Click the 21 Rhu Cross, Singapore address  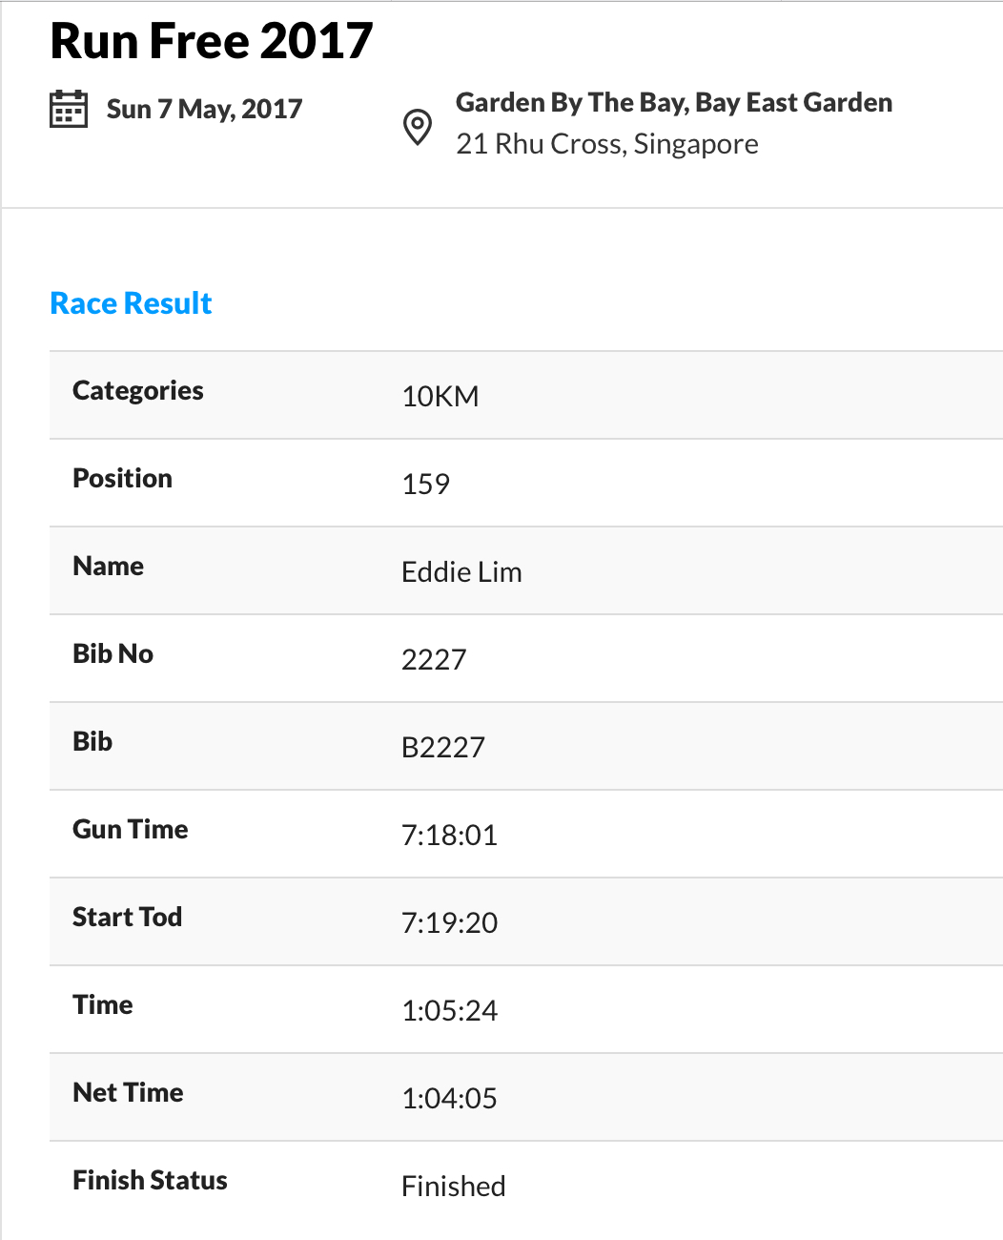pyautogui.click(x=607, y=144)
